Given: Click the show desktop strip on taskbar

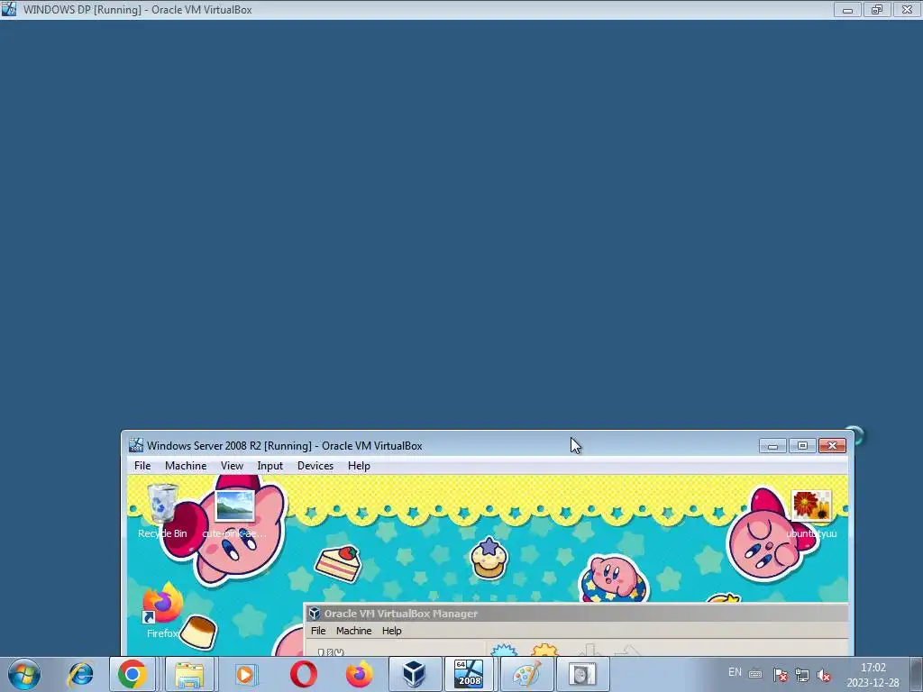Looking at the screenshot, I should coord(918,674).
